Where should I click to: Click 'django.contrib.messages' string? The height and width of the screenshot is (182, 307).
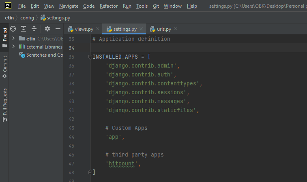tap(146, 102)
